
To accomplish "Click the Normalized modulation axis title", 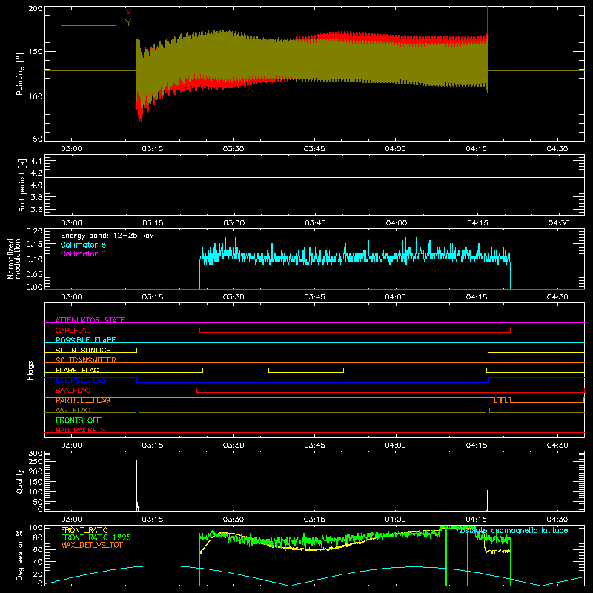I will point(13,259).
